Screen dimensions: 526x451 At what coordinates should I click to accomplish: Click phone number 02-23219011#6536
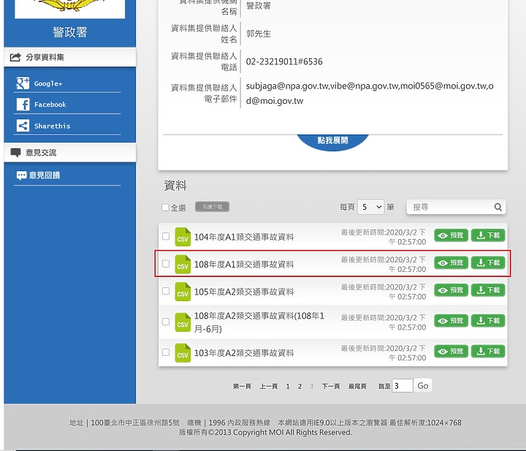click(x=284, y=61)
